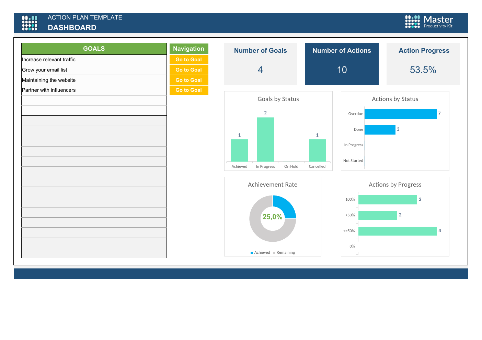The height and width of the screenshot is (340, 482).
Task: Click the Number of Goals card
Action: (x=261, y=64)
